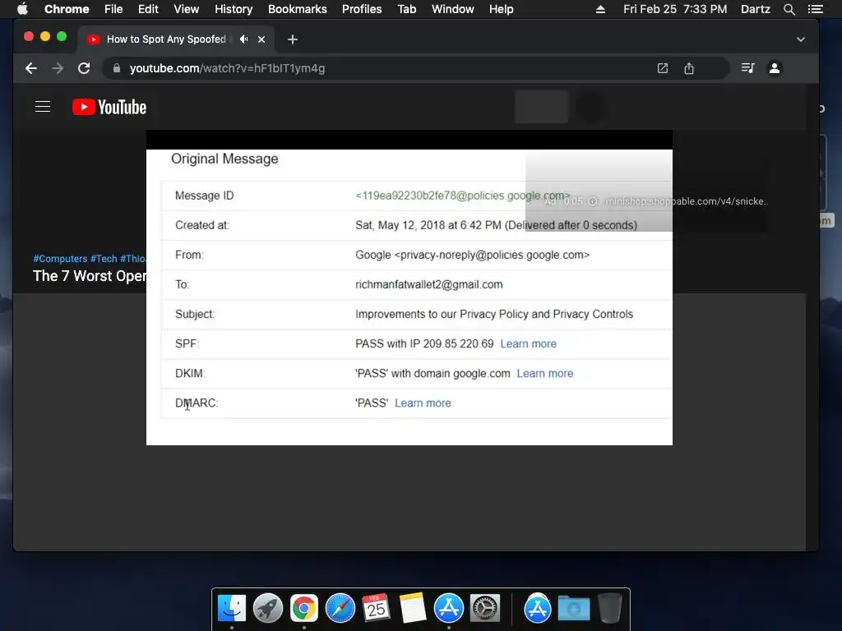Open the Help menu
This screenshot has height=631, width=842.
point(501,9)
